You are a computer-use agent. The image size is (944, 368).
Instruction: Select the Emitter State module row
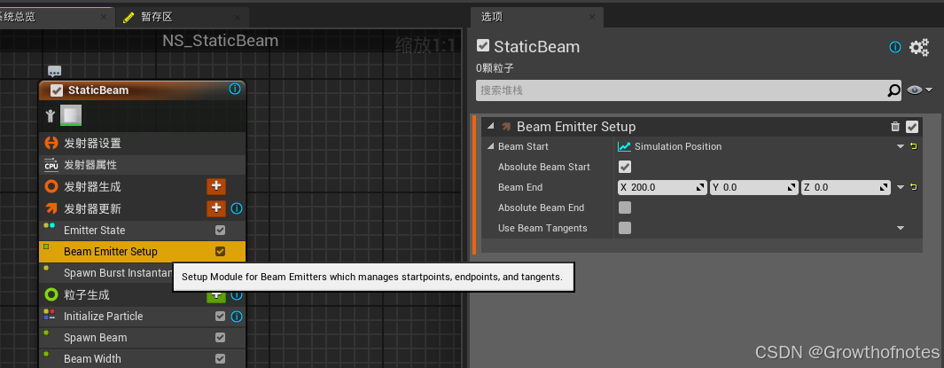(x=142, y=230)
